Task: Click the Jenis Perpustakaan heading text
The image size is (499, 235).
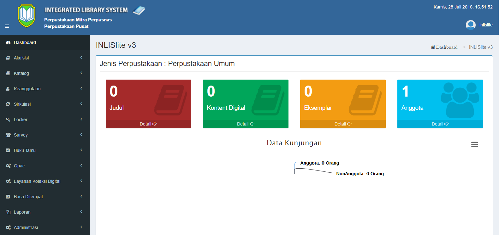Action: [x=167, y=64]
